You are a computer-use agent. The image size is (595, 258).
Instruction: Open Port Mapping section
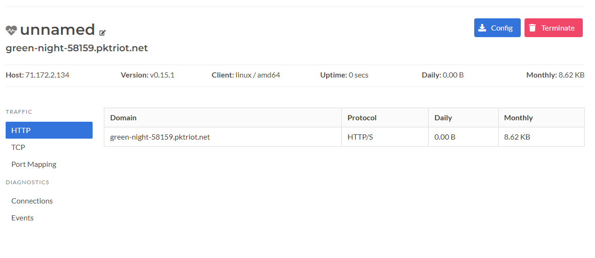pos(34,164)
